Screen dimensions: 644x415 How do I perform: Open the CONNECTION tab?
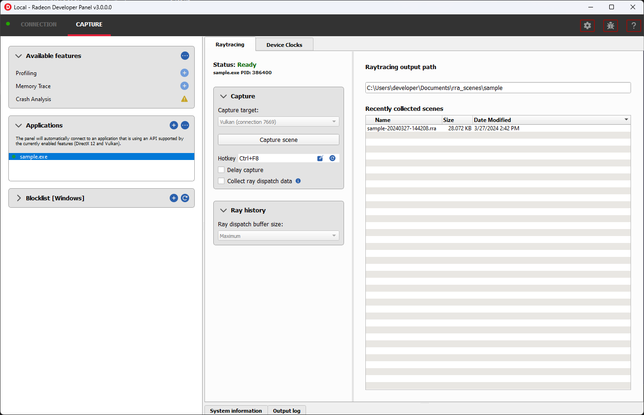click(38, 25)
